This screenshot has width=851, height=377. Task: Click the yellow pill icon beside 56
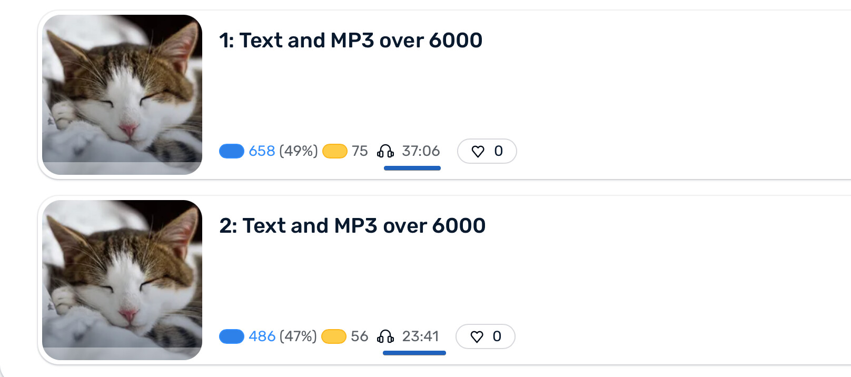pos(334,336)
